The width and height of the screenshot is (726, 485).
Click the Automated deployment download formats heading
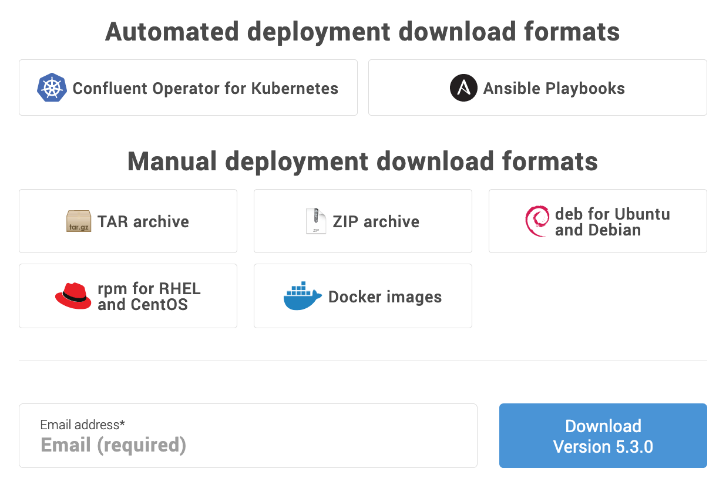(362, 32)
